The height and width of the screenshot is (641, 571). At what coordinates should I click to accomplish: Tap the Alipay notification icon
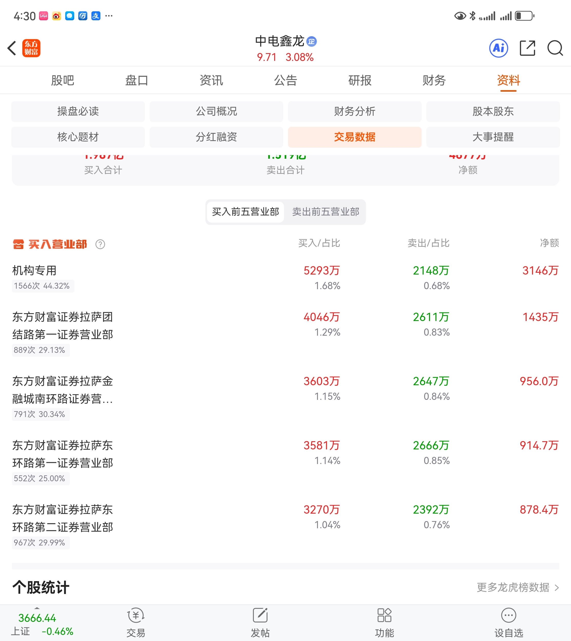[96, 16]
